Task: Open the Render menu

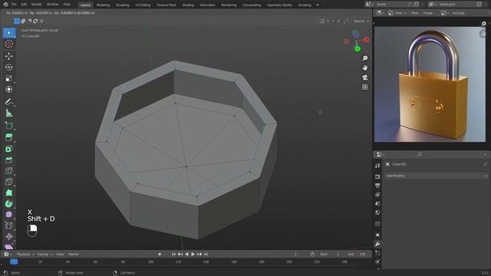Action: click(x=36, y=5)
